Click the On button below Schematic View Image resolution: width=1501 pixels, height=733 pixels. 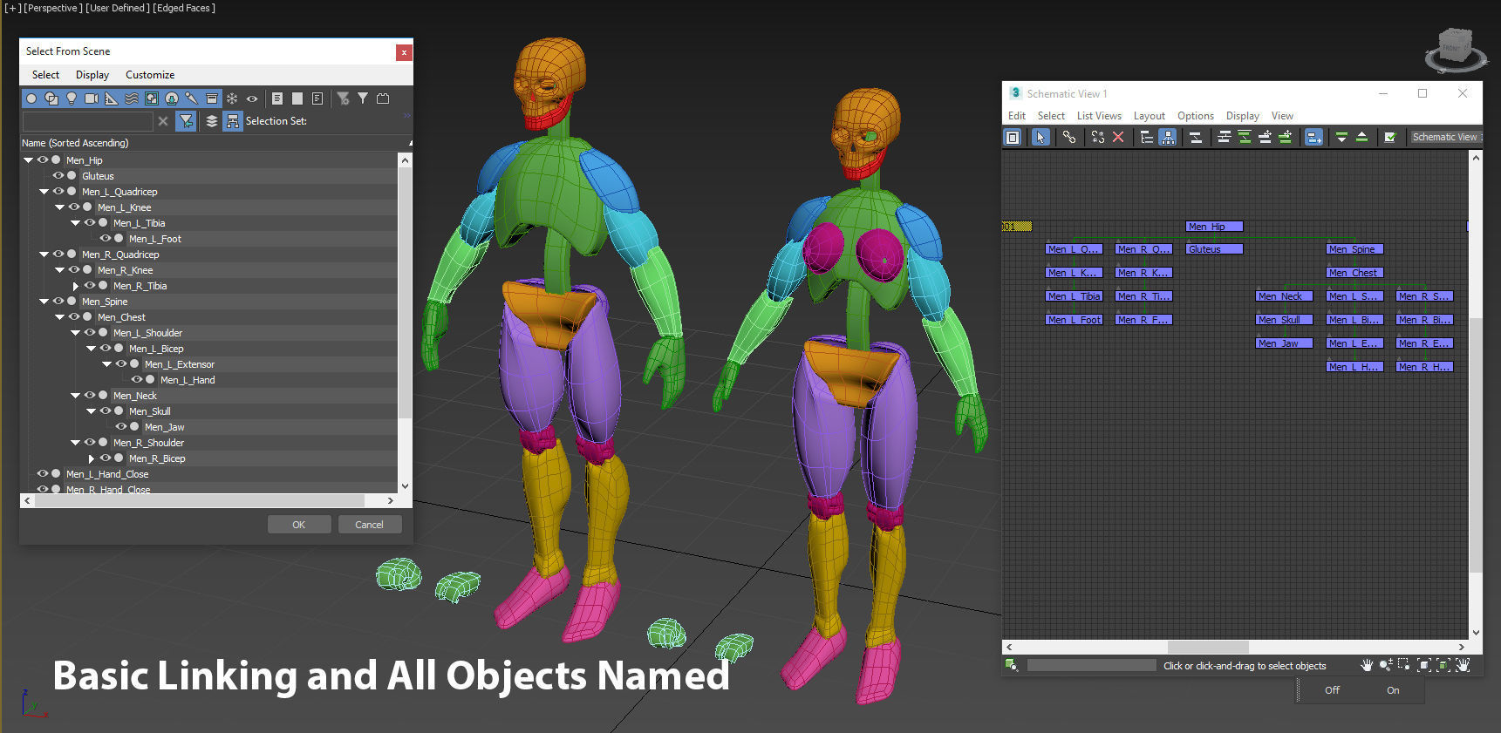tap(1393, 690)
